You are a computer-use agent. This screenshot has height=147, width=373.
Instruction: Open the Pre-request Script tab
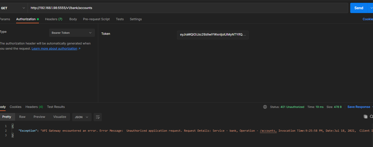96,19
